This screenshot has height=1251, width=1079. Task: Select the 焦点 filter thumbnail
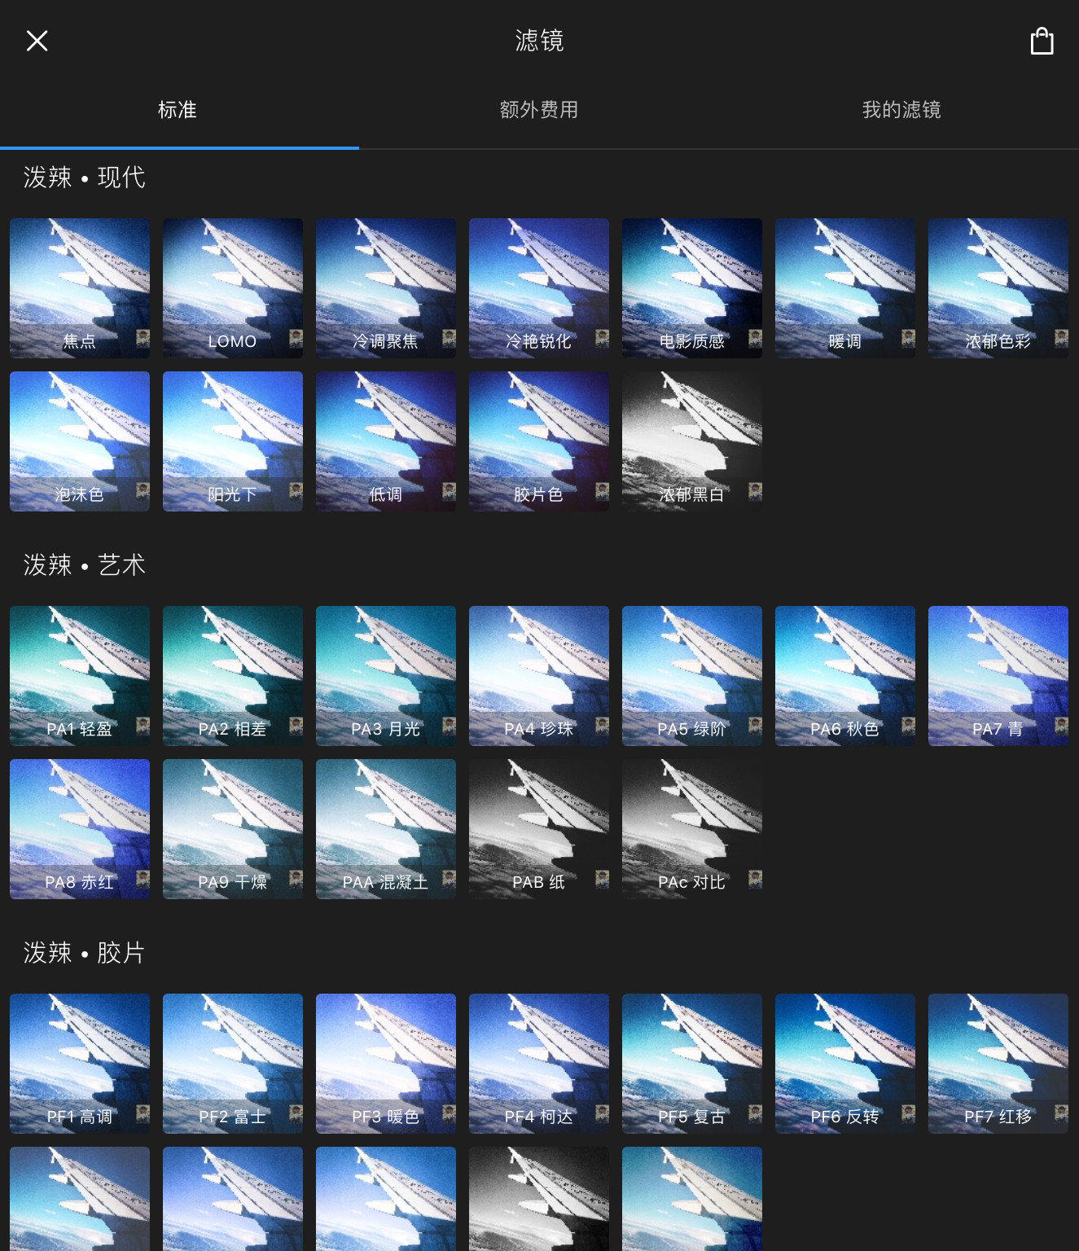point(80,288)
